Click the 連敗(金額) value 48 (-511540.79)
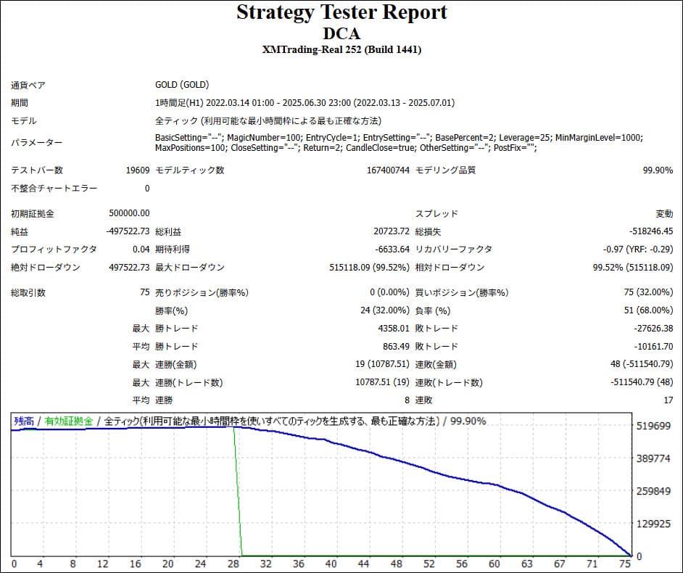This screenshot has height=573, width=683. pos(642,364)
